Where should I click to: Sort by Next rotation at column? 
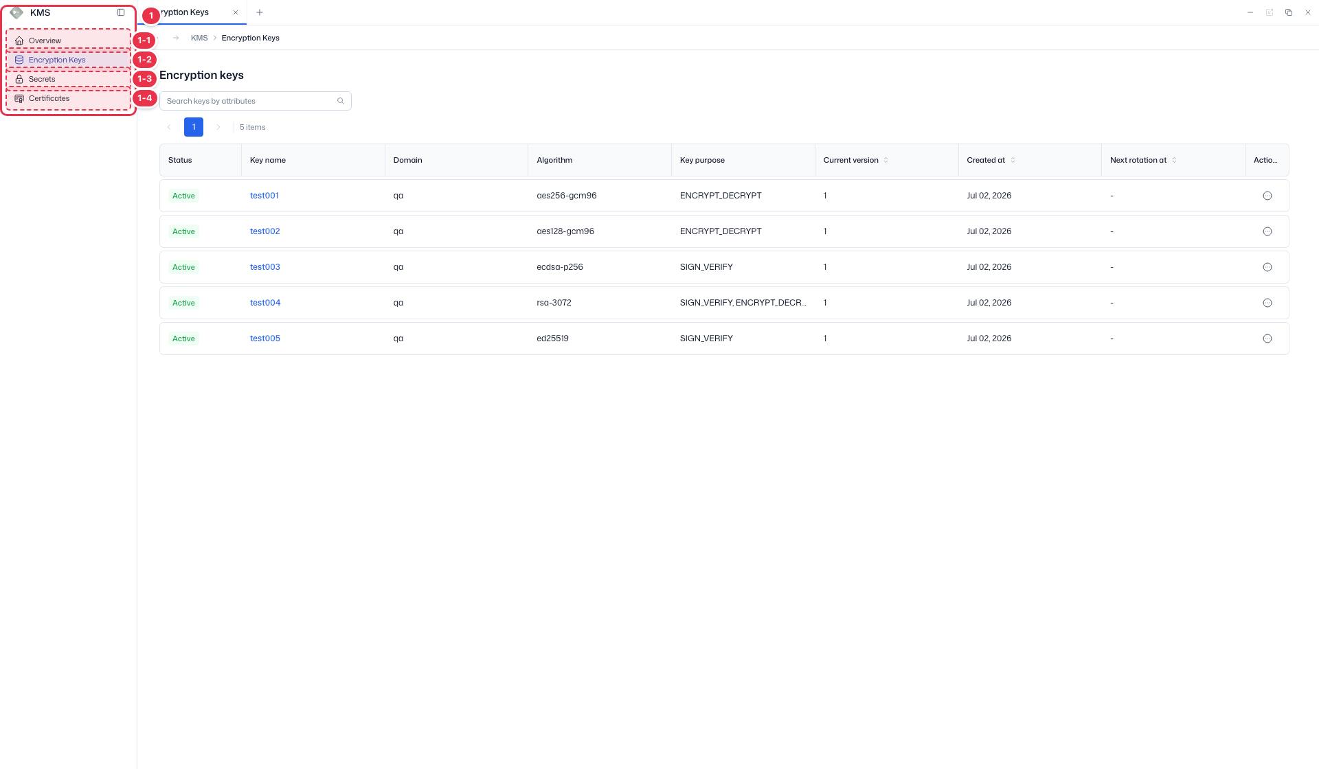(x=1174, y=160)
